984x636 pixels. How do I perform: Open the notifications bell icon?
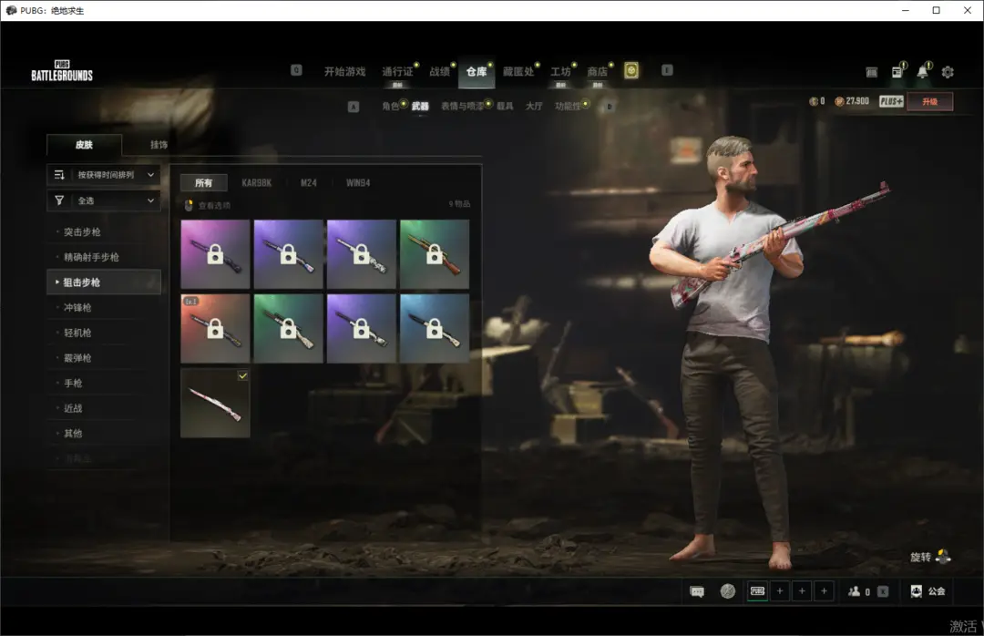922,72
